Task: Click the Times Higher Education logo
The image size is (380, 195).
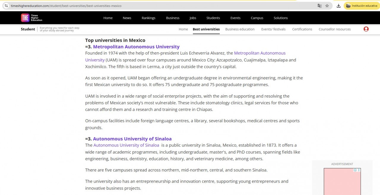Action: (31, 18)
